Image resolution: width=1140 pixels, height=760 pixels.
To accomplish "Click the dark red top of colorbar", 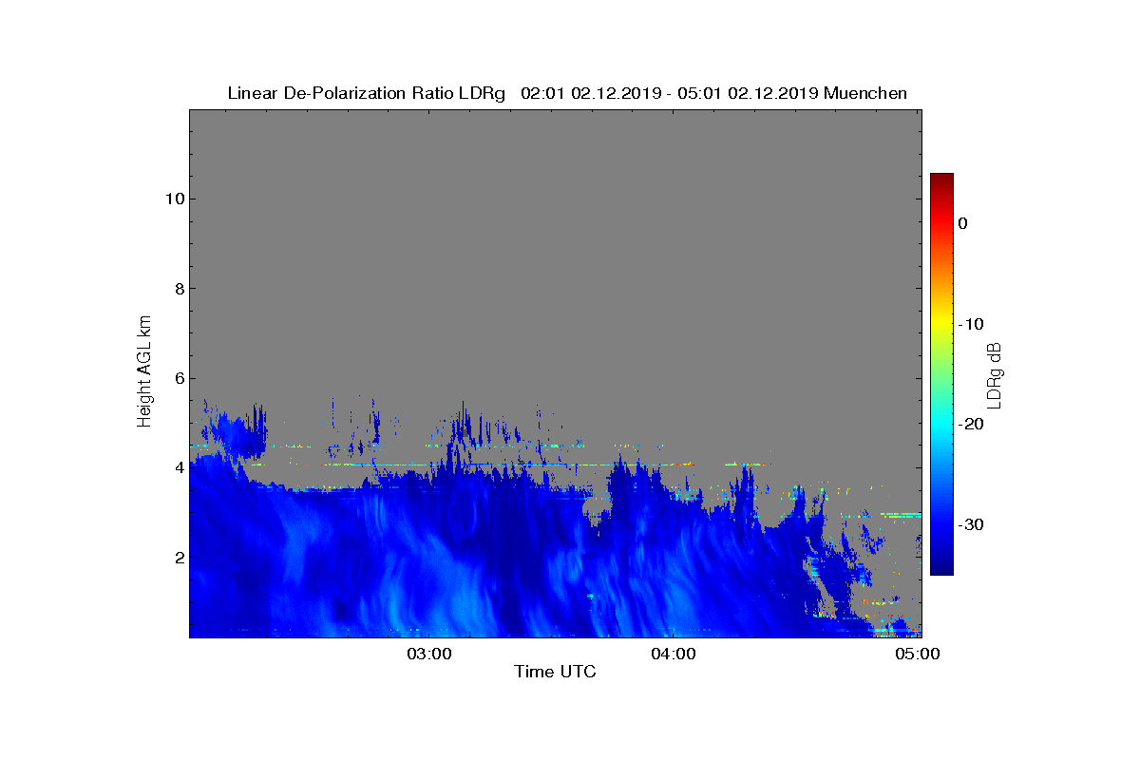I will 941,180.
